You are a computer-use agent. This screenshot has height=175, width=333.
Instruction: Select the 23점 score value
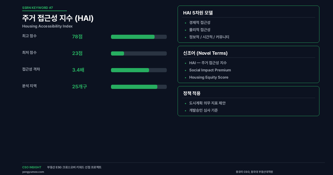pyautogui.click(x=77, y=53)
